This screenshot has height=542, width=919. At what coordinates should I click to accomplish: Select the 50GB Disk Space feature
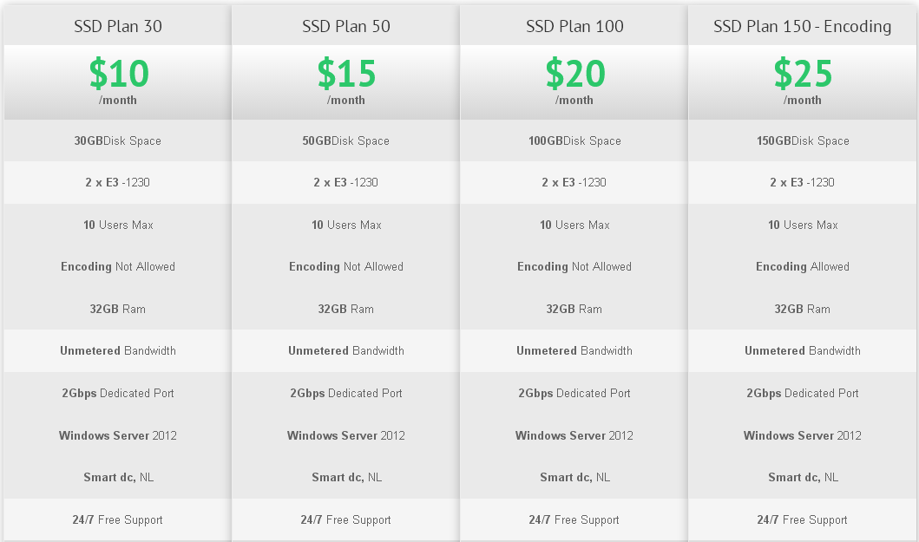click(x=346, y=140)
